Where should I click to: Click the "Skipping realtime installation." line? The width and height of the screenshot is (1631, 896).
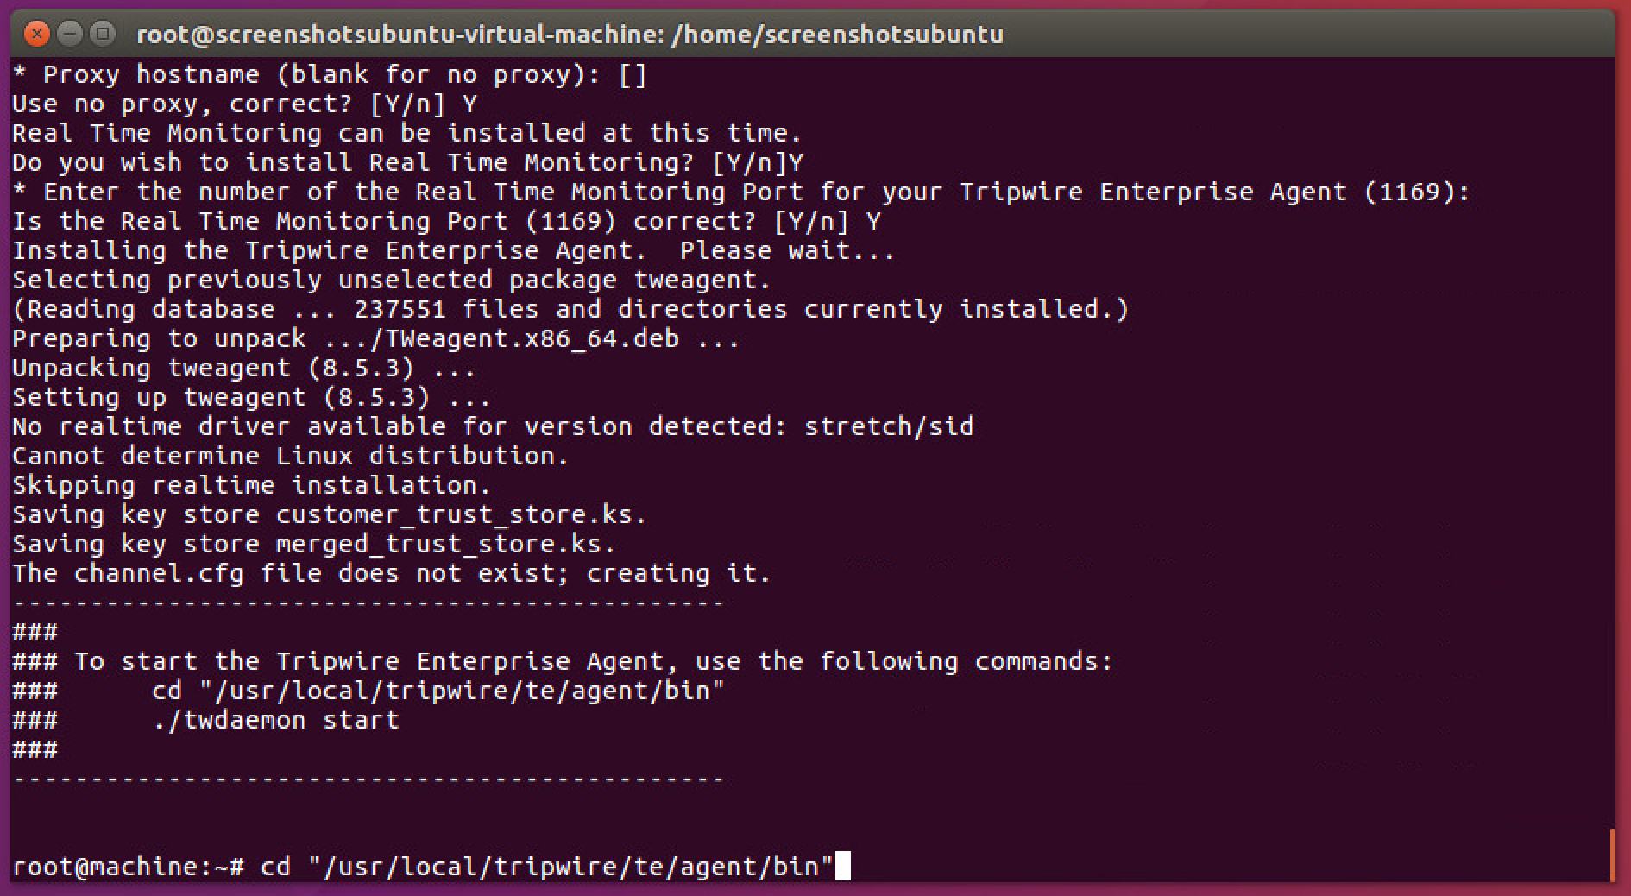251,485
